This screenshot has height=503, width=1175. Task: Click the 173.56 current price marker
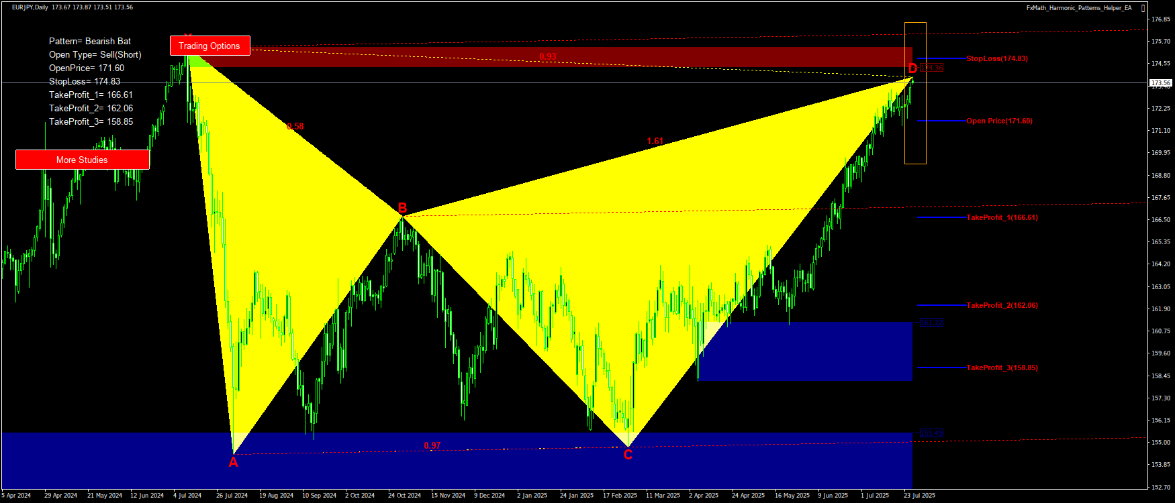click(x=1160, y=84)
